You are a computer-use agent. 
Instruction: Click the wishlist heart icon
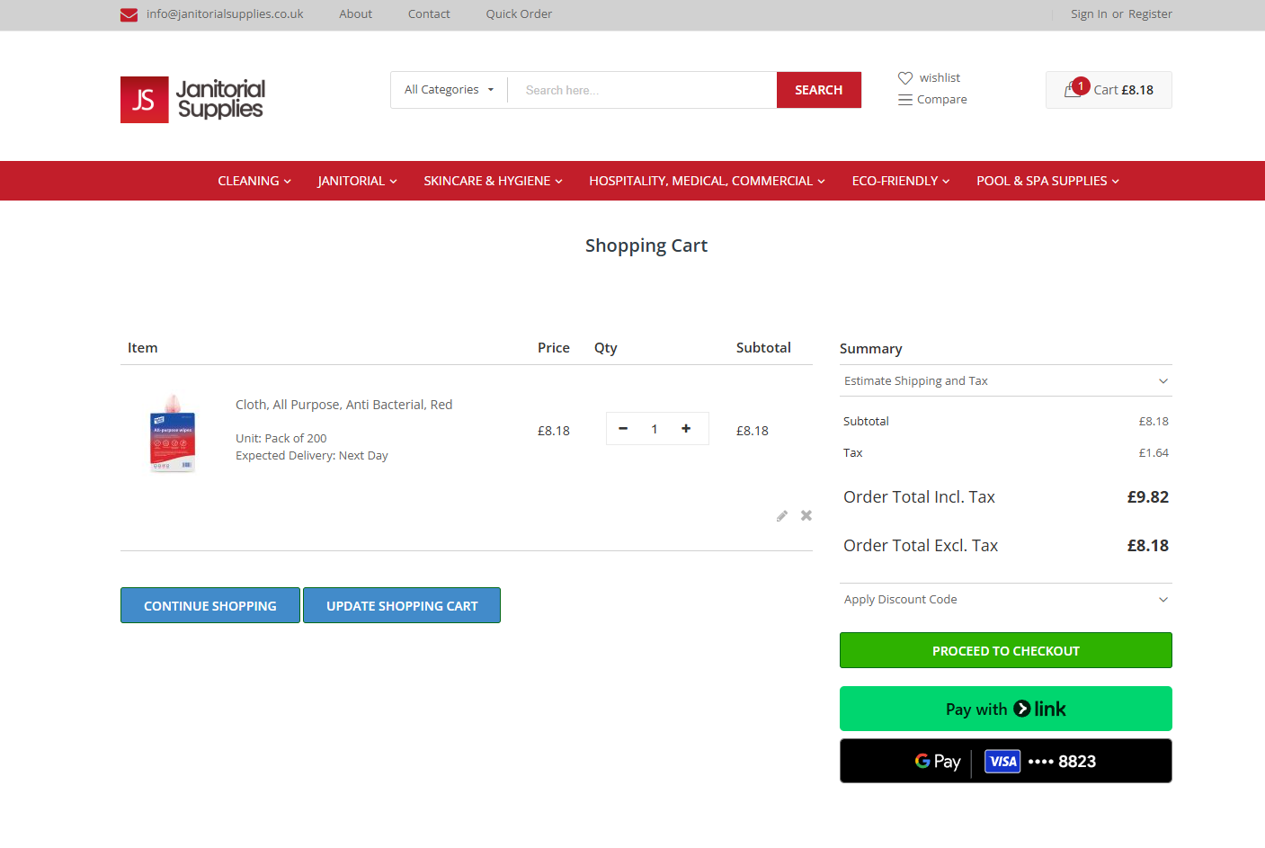click(x=905, y=78)
